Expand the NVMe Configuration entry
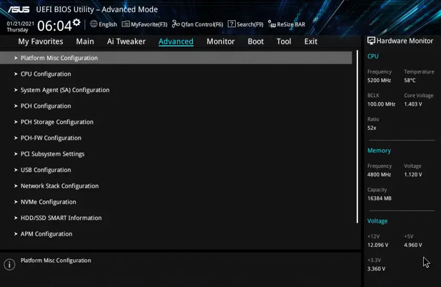The height and width of the screenshot is (287, 441). [x=48, y=202]
